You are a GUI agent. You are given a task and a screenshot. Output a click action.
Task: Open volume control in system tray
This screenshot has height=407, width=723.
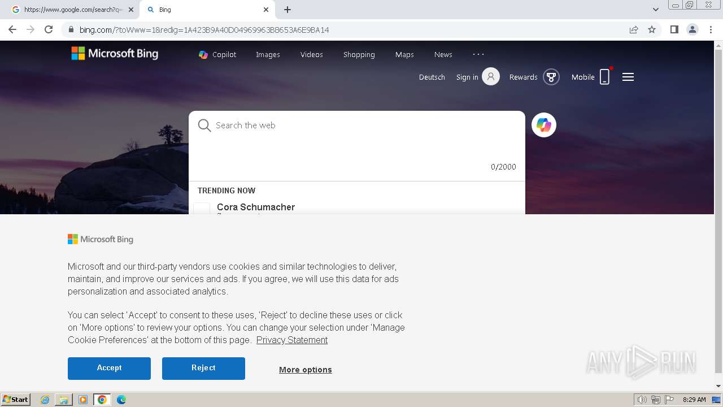642,400
